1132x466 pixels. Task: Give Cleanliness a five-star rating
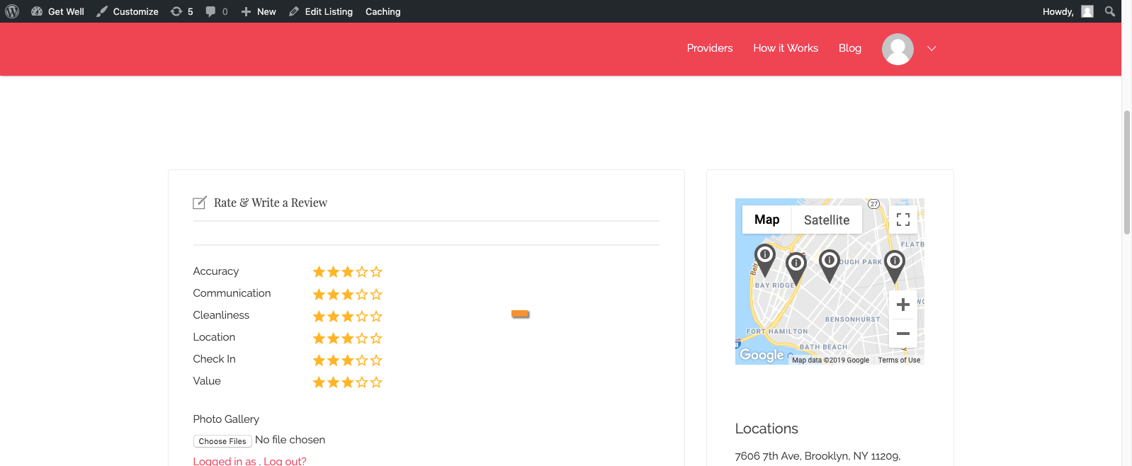click(x=376, y=316)
